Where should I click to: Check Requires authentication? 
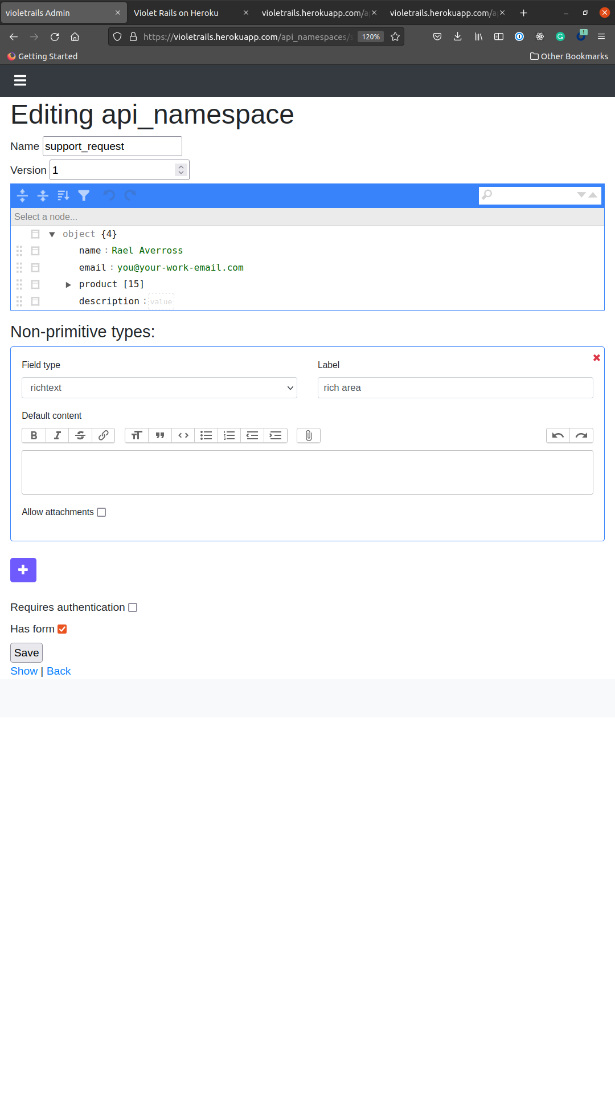(x=133, y=607)
